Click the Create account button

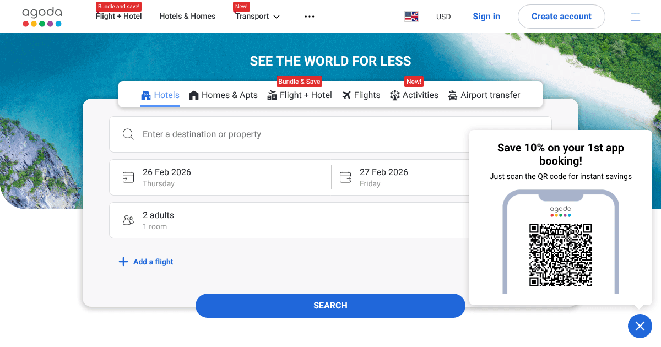(x=561, y=17)
